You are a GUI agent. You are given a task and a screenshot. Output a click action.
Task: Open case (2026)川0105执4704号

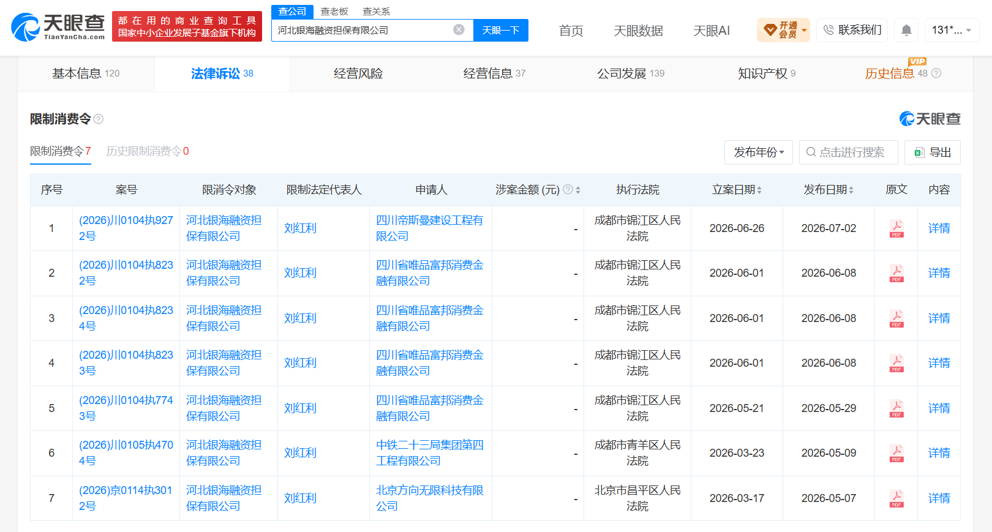tap(126, 453)
